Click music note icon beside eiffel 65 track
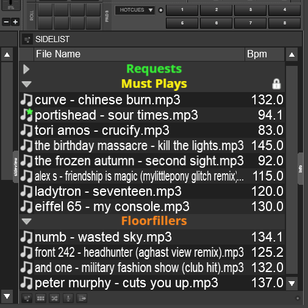The height and width of the screenshot is (308, 308). [x=26, y=207]
